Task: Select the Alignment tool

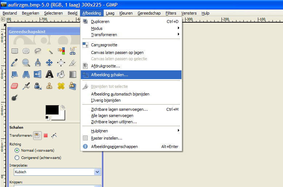Action: click(61, 63)
